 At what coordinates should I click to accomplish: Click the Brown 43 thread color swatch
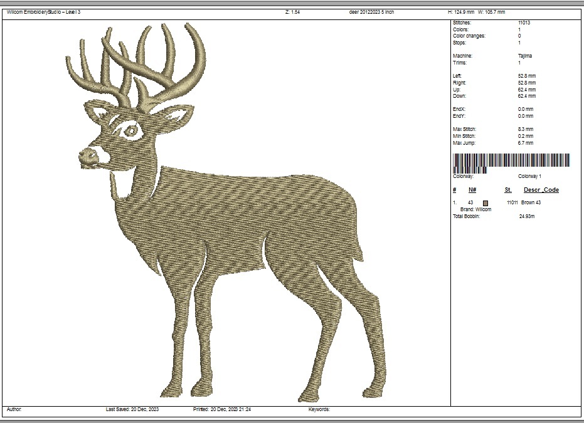(x=487, y=202)
